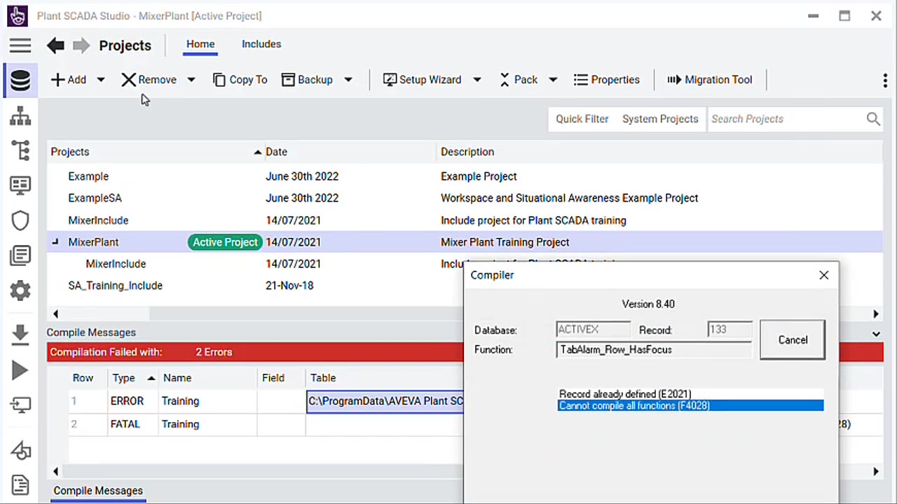Open project Properties
The image size is (897, 504).
point(607,80)
